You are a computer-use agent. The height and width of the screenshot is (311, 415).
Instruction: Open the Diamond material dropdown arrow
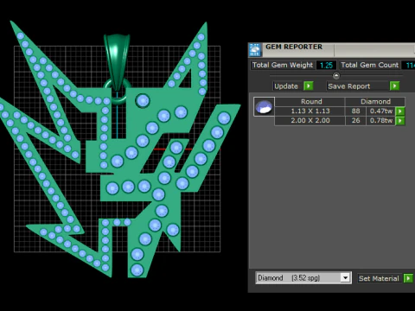tap(345, 278)
